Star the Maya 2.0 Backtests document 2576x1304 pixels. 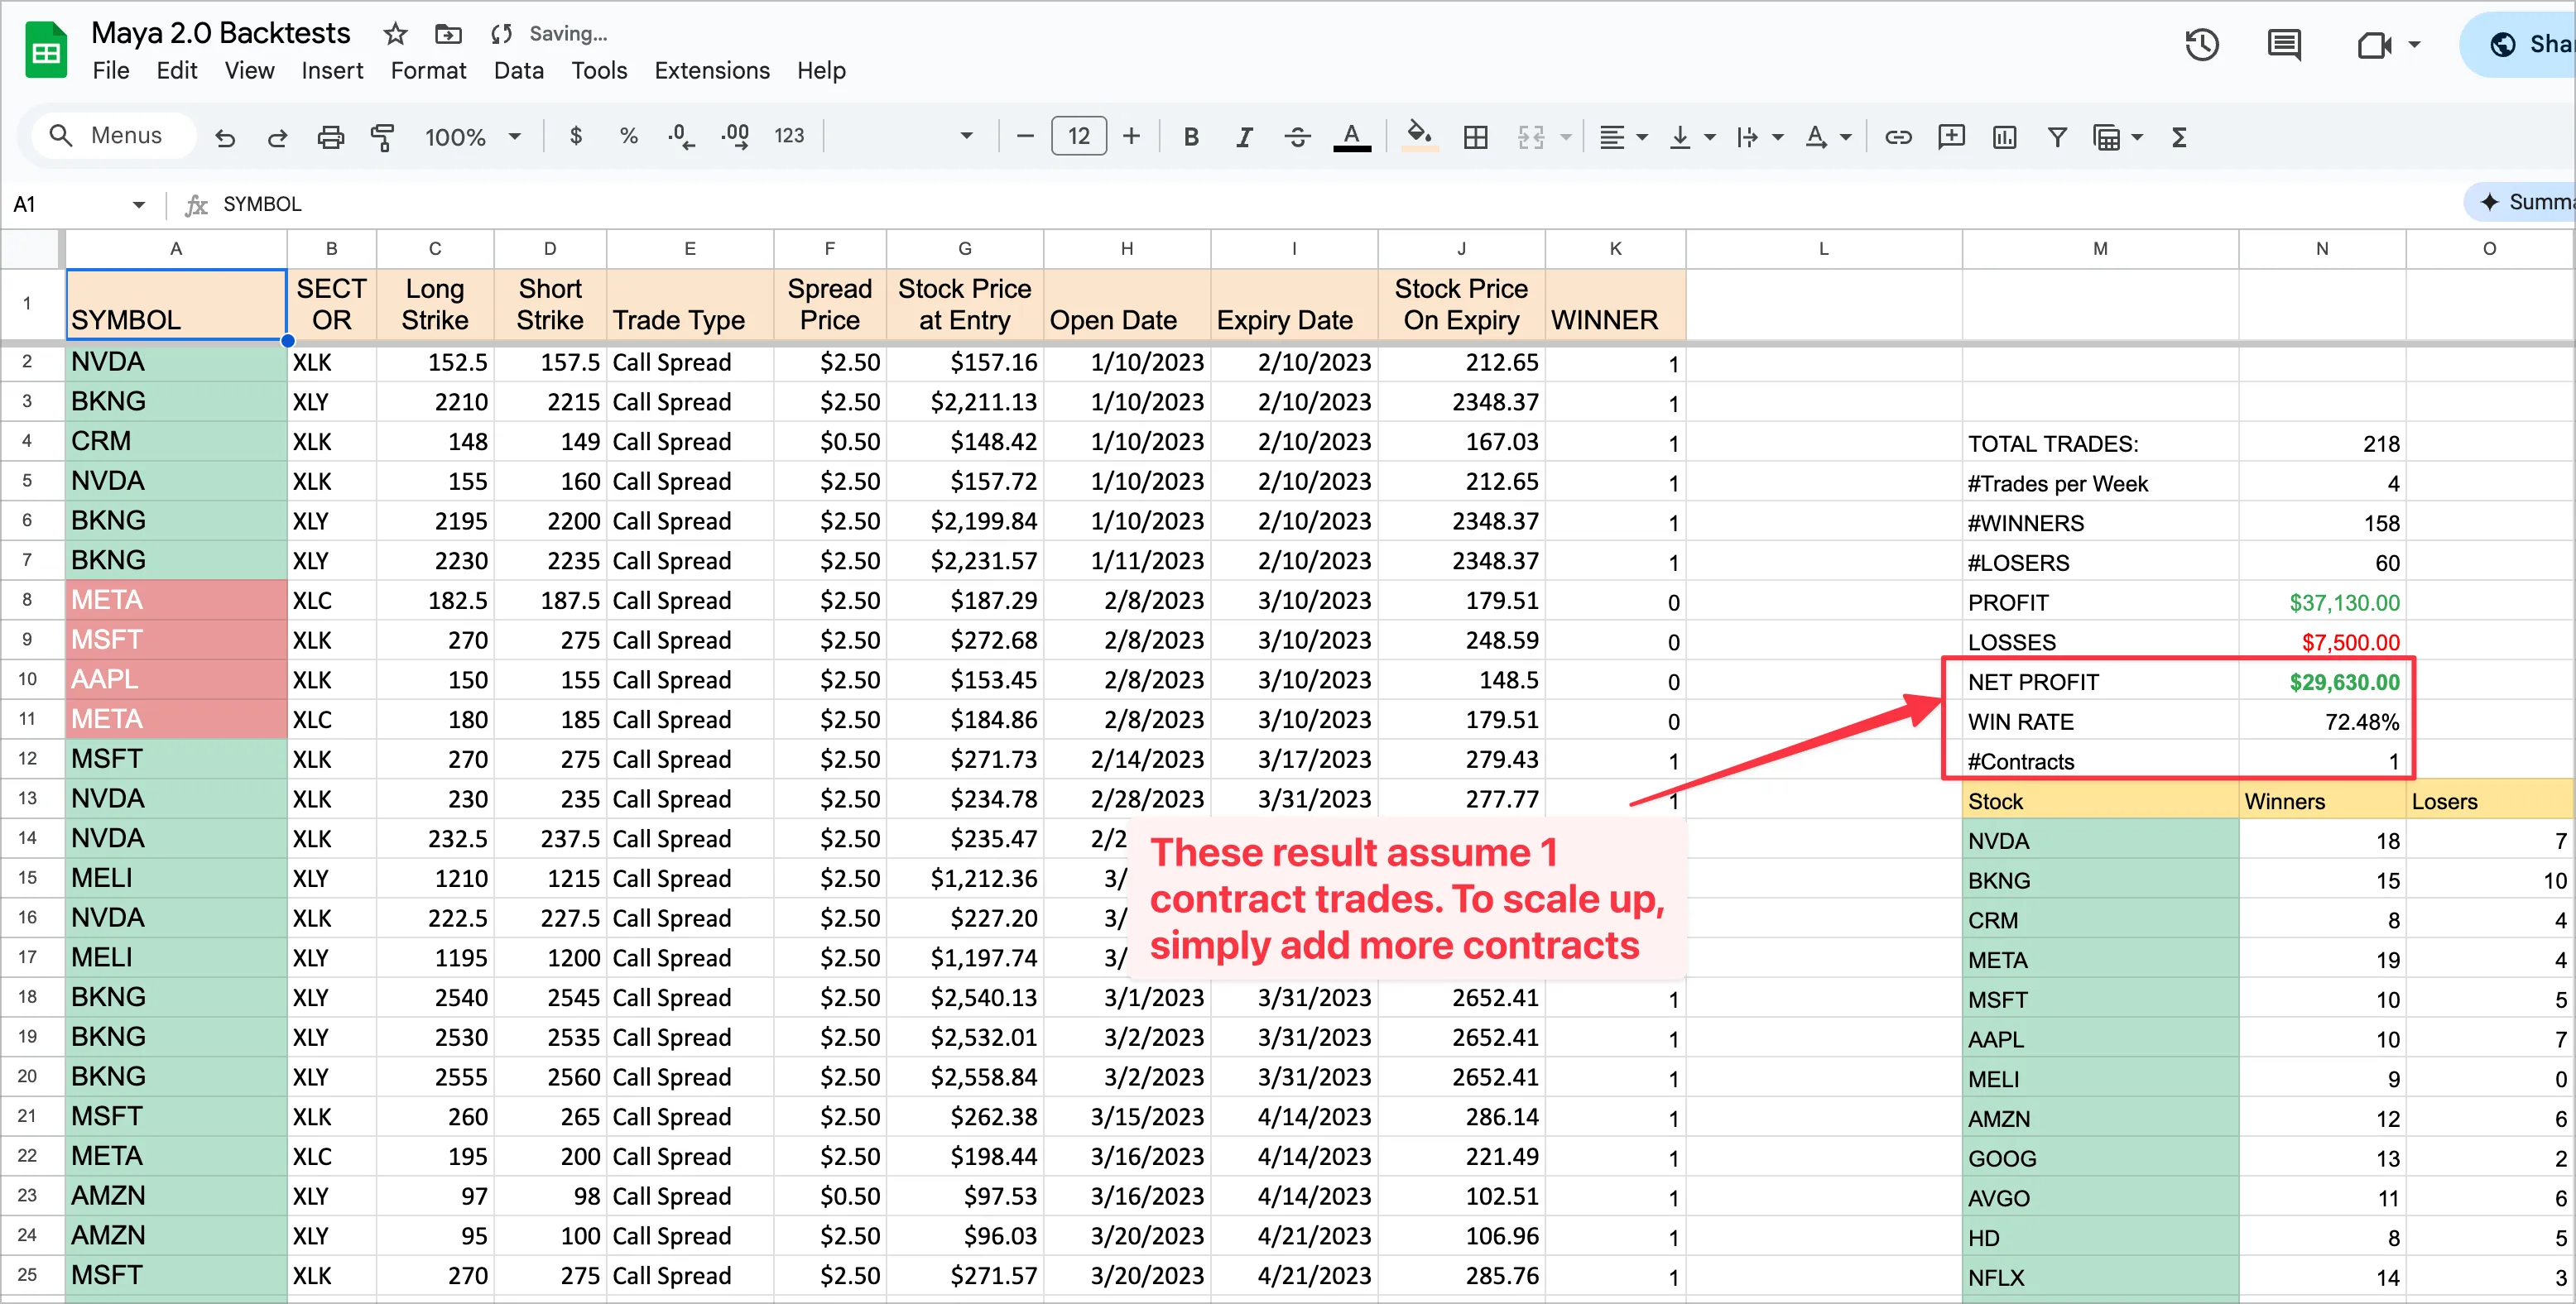pos(395,34)
